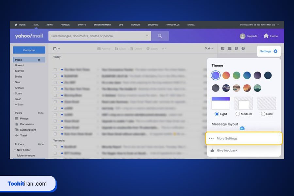Click the help question mark icon
The image size is (294, 196).
point(243,48)
